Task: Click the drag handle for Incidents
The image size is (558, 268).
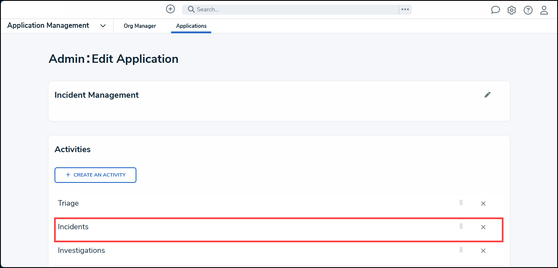Action: (x=461, y=226)
